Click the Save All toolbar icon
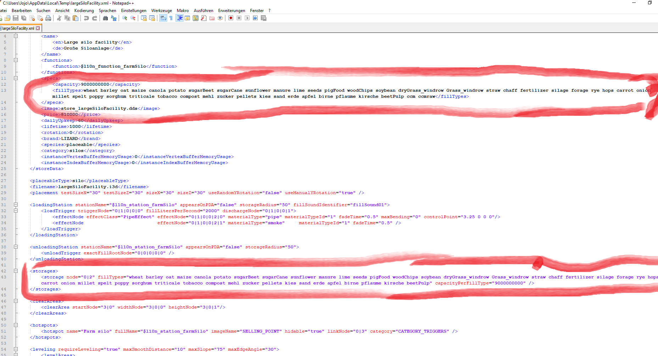This screenshot has height=356, width=658. 24,18
